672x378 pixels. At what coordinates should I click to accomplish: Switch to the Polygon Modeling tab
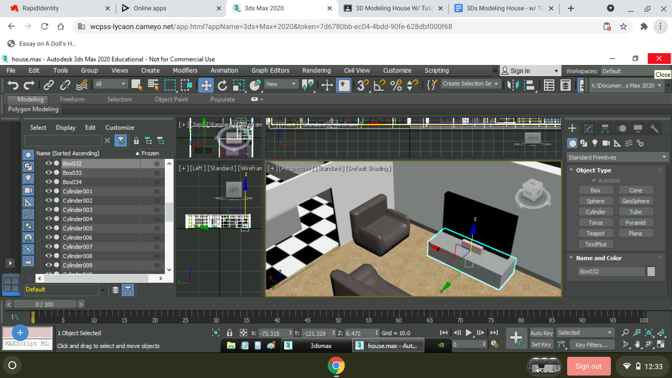33,109
